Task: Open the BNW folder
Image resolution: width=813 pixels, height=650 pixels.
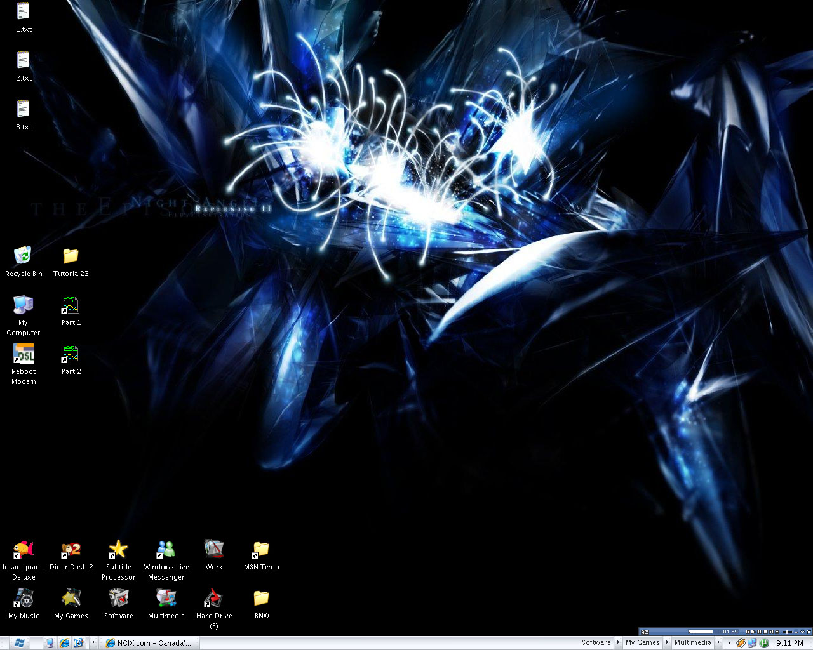Action: (x=262, y=604)
